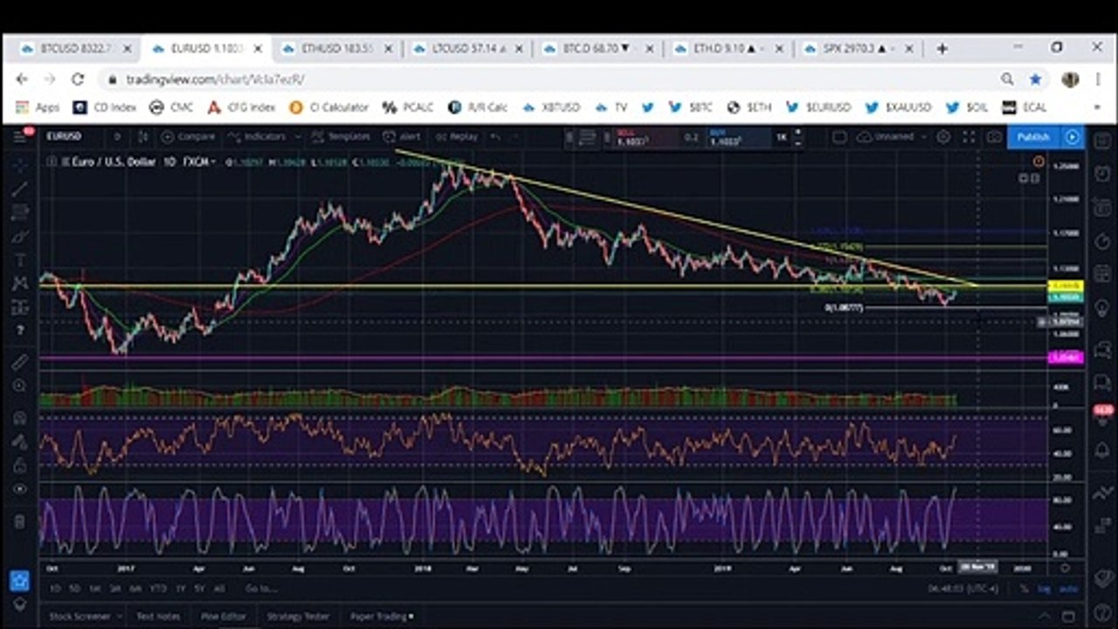The image size is (1118, 629).
Task: Toggle fullscreen mode
Action: pyautogui.click(x=969, y=137)
